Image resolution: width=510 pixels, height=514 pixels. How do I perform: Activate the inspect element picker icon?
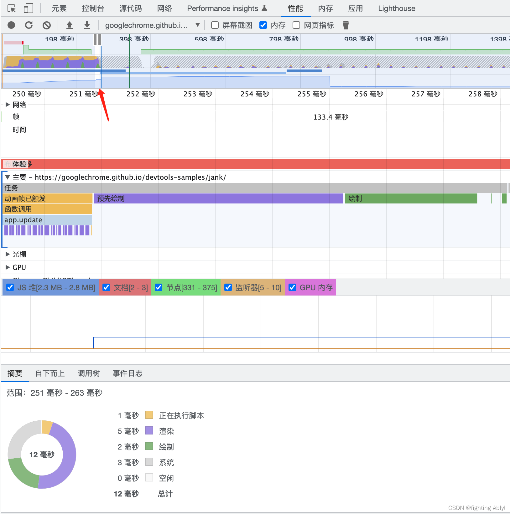(12, 8)
